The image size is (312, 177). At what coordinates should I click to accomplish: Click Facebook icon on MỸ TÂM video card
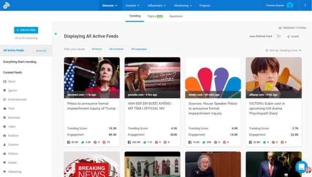click(129, 142)
